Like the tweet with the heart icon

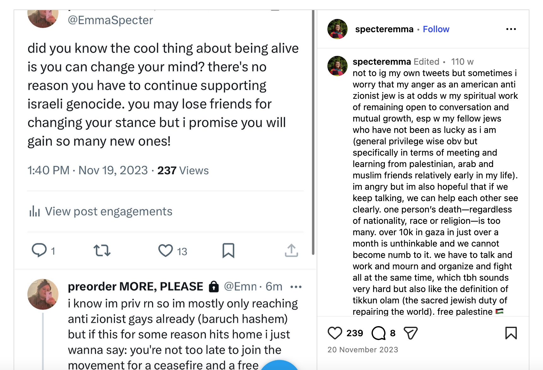165,251
